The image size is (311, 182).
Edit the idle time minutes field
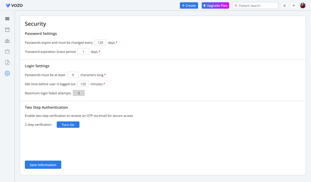point(83,84)
